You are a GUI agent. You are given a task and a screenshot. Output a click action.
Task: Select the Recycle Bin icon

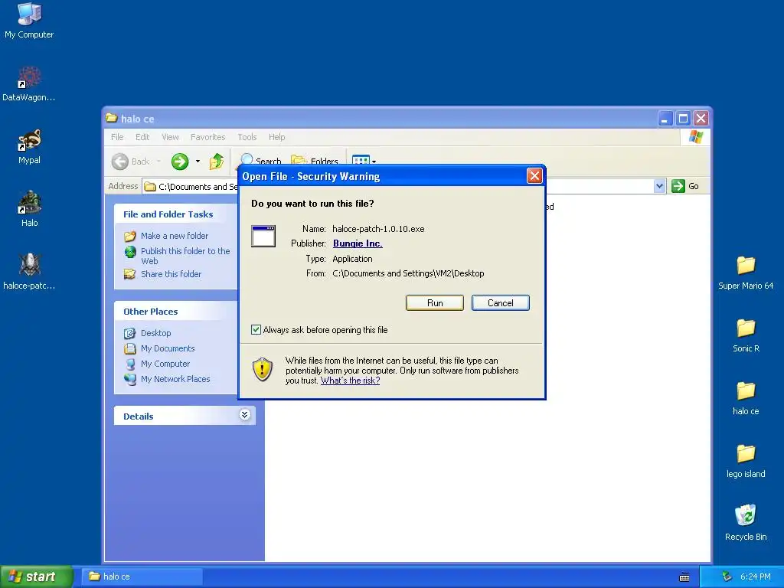pos(746,522)
